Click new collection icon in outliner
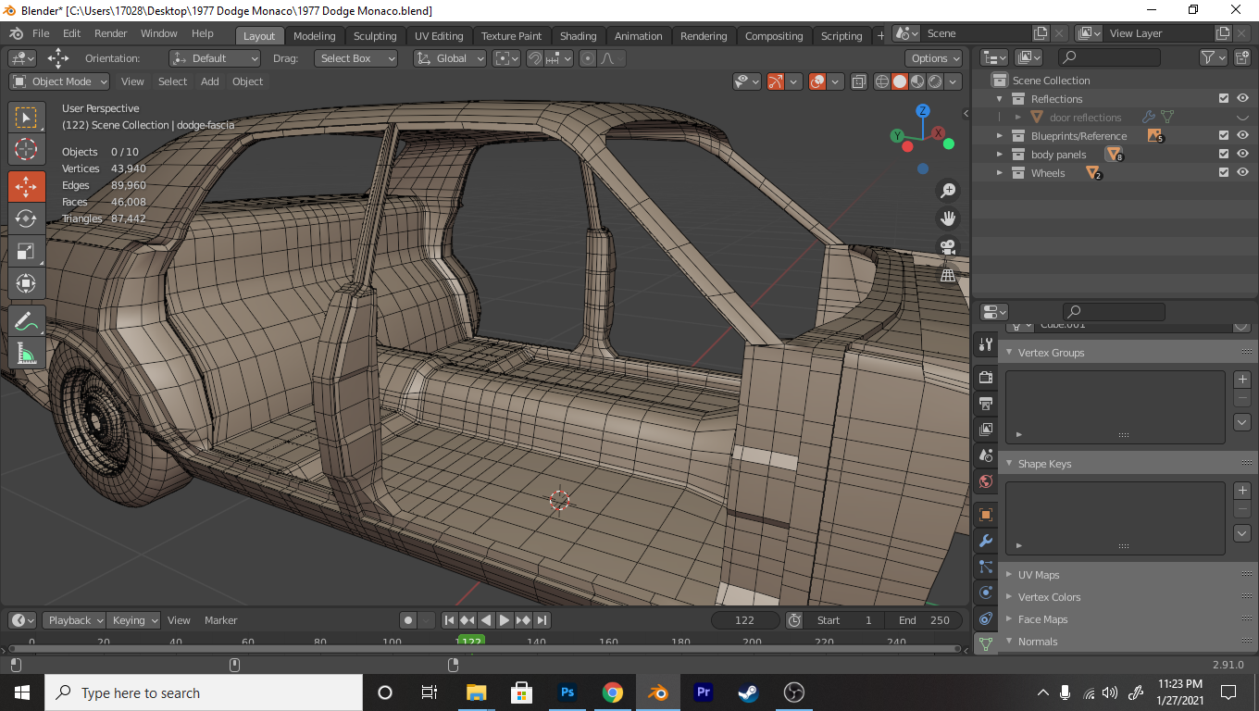This screenshot has height=711, width=1259. pyautogui.click(x=1242, y=57)
